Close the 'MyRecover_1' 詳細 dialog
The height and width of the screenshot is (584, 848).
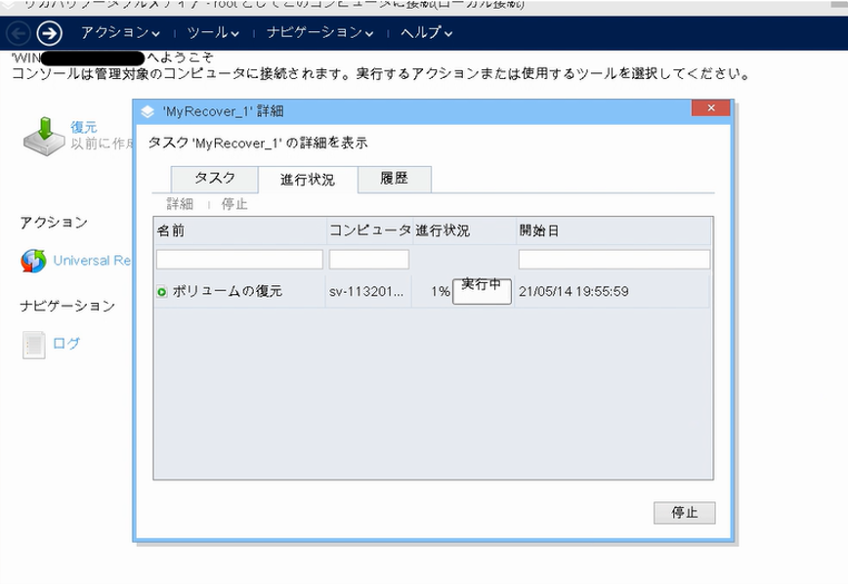711,108
